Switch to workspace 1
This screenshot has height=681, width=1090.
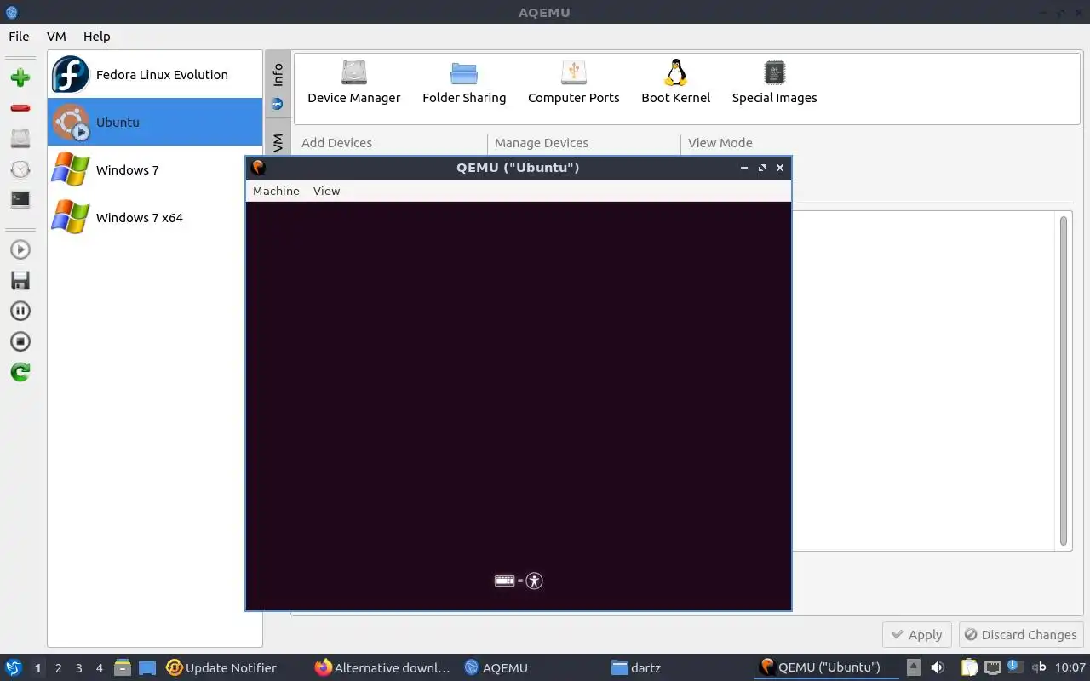tap(37, 668)
